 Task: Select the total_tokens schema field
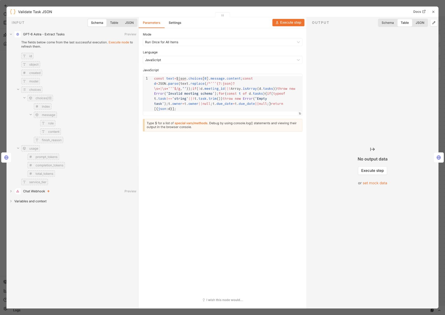[41, 174]
